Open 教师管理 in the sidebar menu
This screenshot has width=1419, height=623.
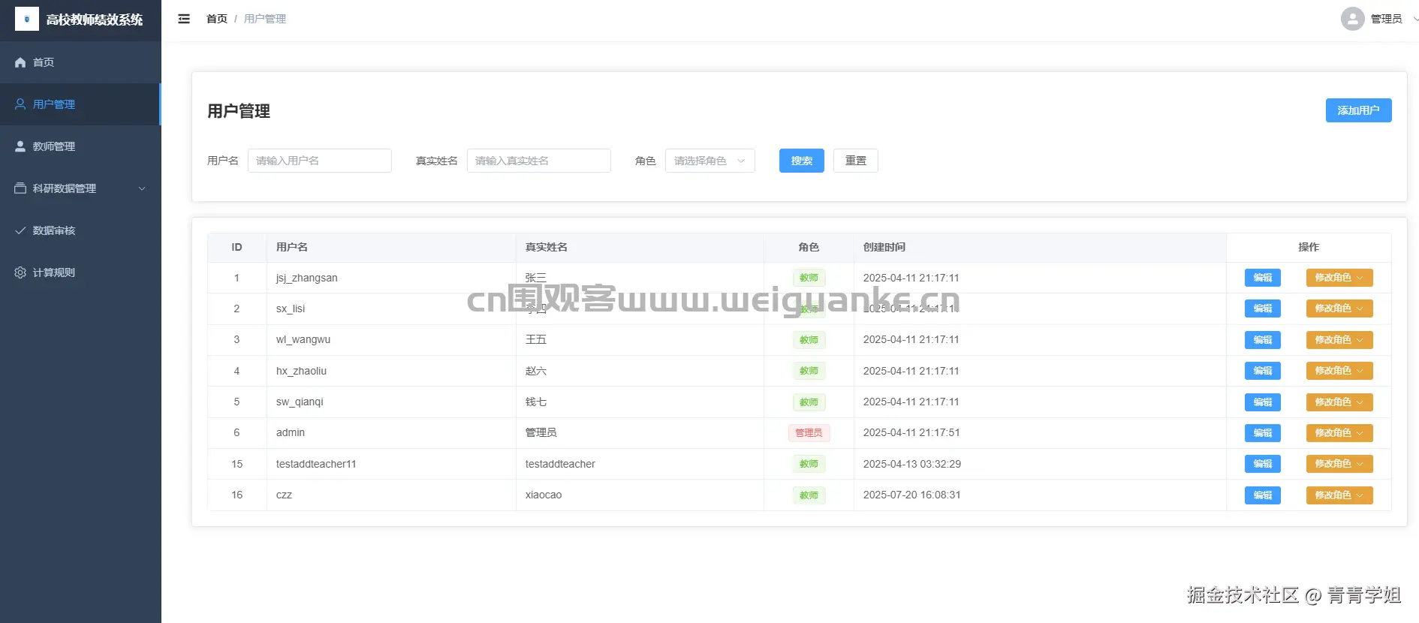[x=80, y=146]
